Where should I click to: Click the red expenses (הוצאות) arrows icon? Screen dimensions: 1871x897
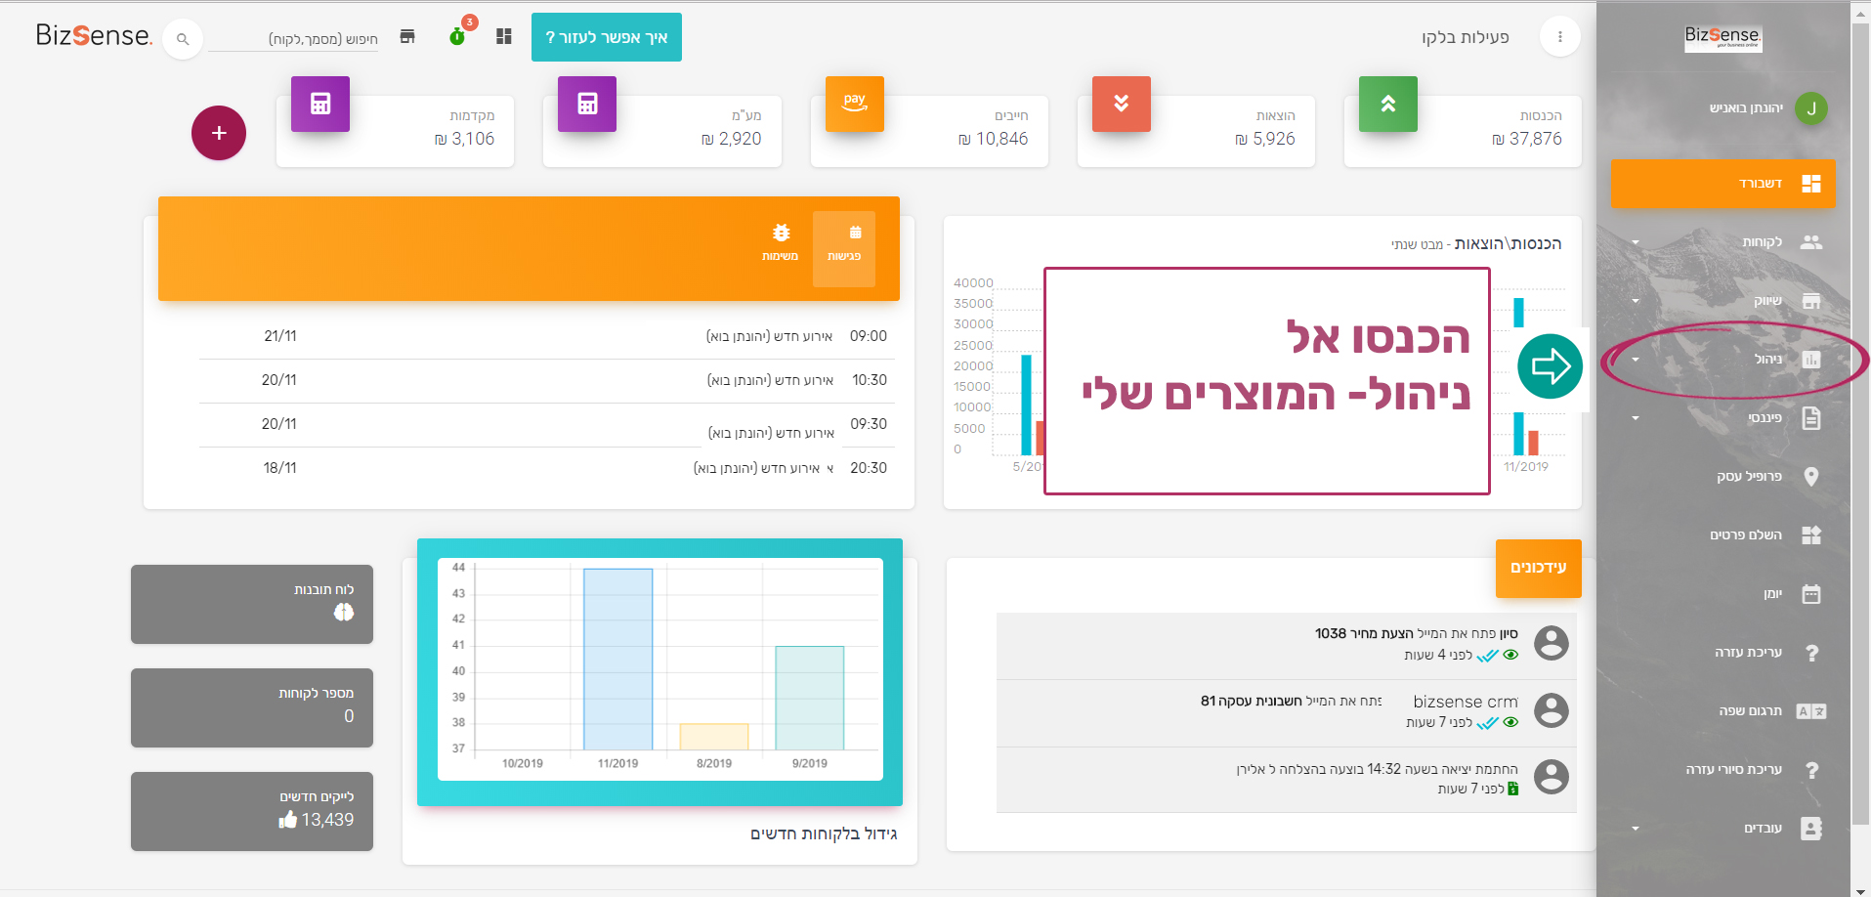1121,104
